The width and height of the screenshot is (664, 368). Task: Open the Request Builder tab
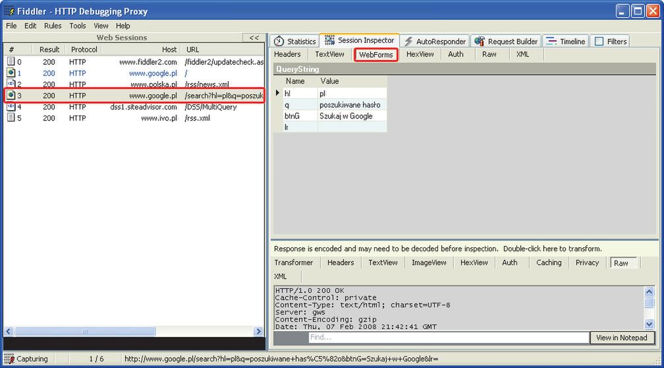(x=506, y=41)
